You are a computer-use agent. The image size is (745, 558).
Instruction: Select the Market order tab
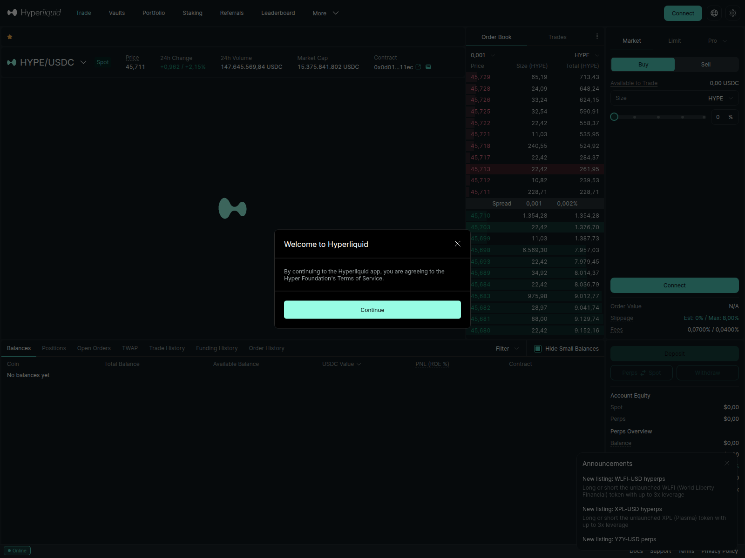click(x=632, y=41)
